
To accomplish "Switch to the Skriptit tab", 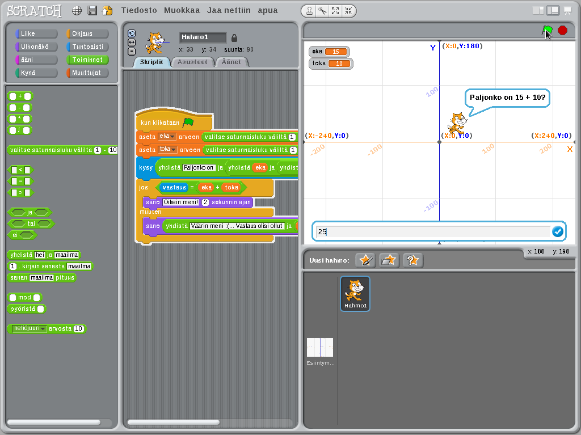I will [151, 62].
